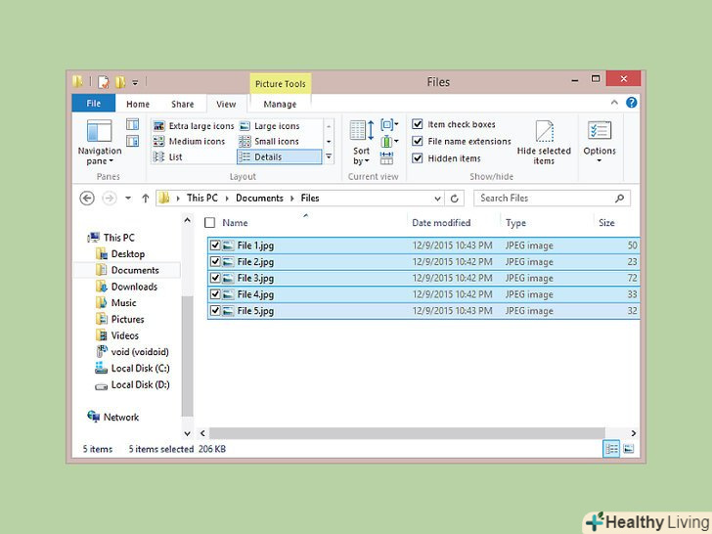Switch layout to Medium icons

(189, 141)
